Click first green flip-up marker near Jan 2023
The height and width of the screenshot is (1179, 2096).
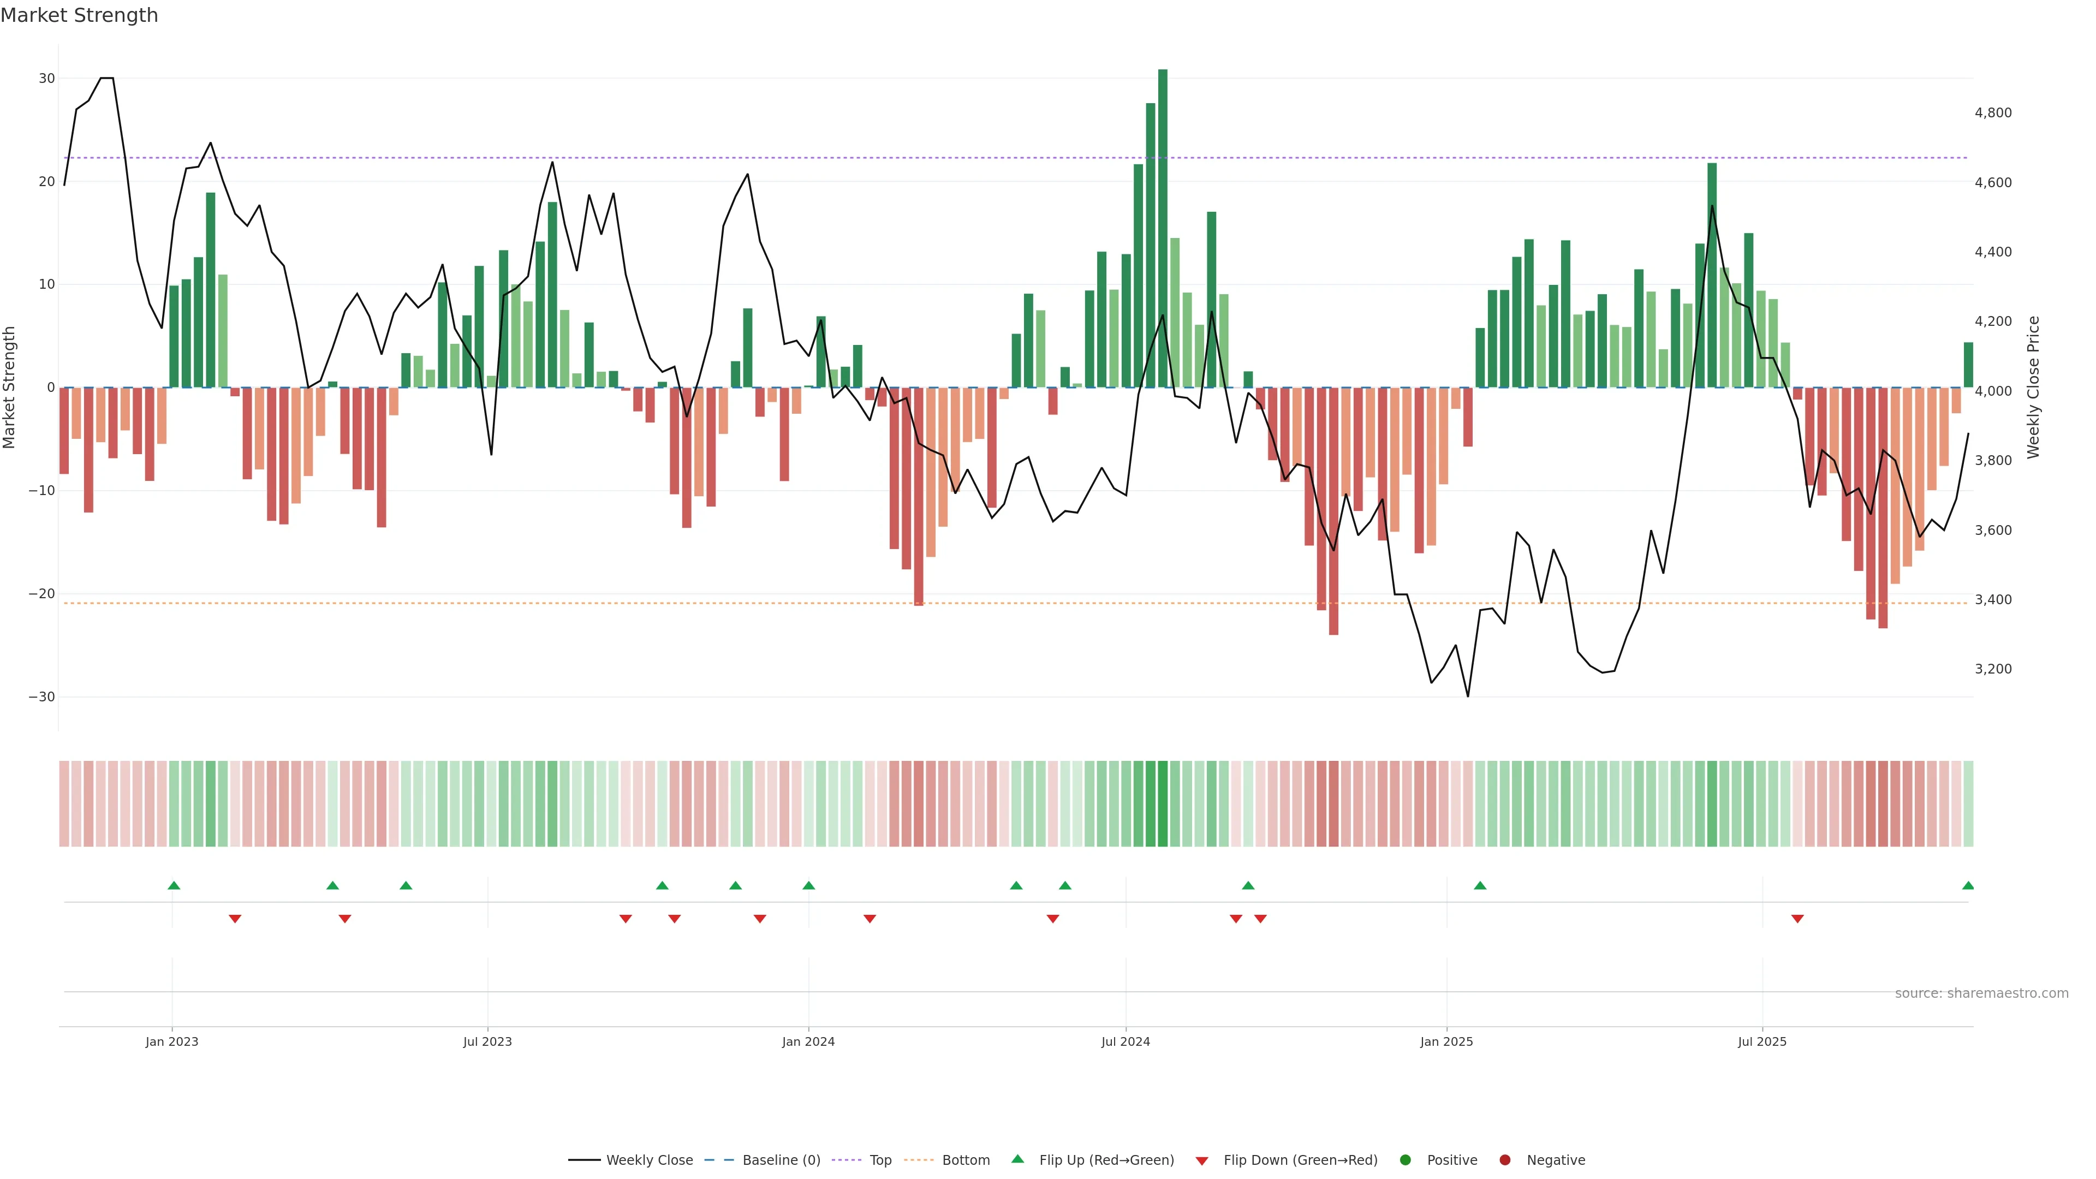(174, 885)
